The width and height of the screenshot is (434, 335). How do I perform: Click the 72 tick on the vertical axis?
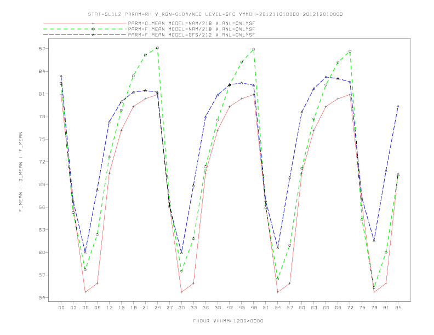pos(42,162)
